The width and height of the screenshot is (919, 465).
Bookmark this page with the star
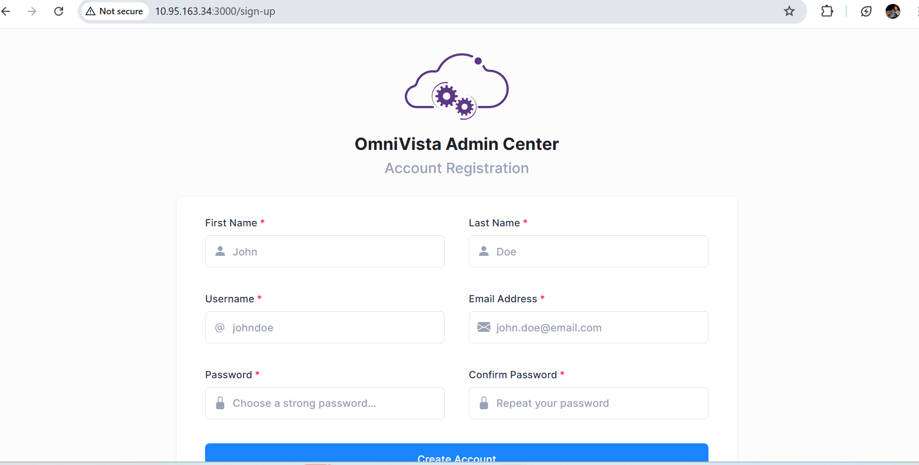(x=789, y=11)
